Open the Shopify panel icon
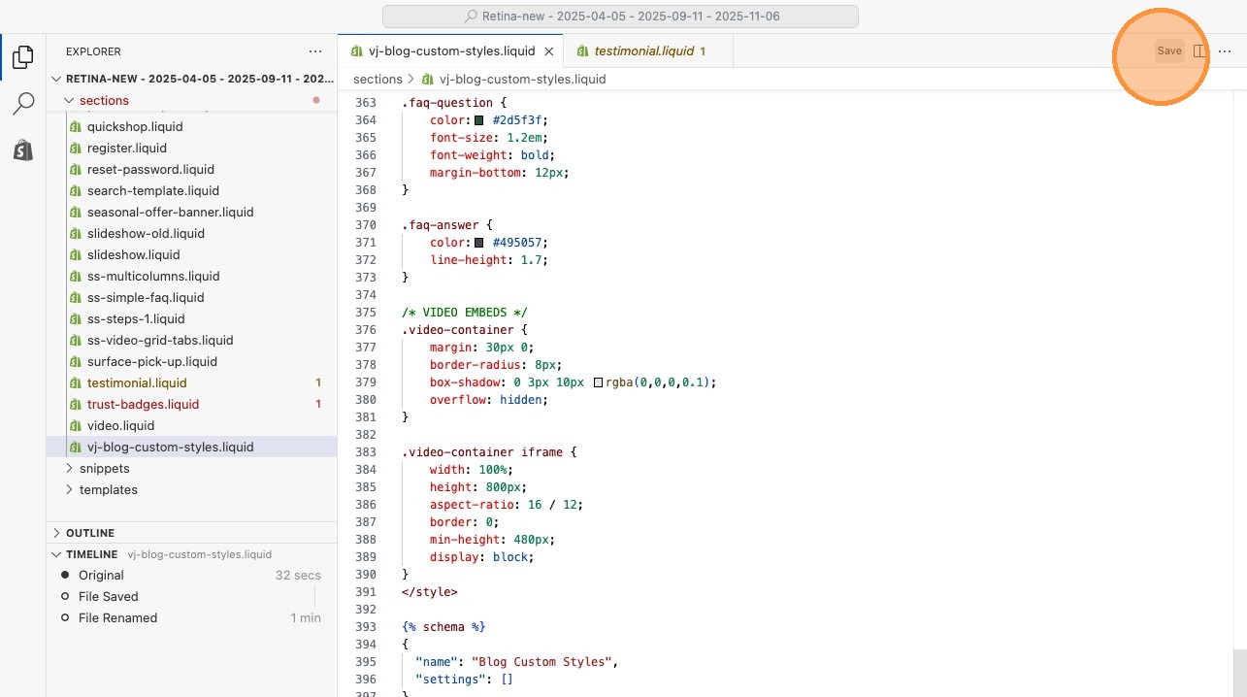This screenshot has height=697, width=1247. point(22,150)
